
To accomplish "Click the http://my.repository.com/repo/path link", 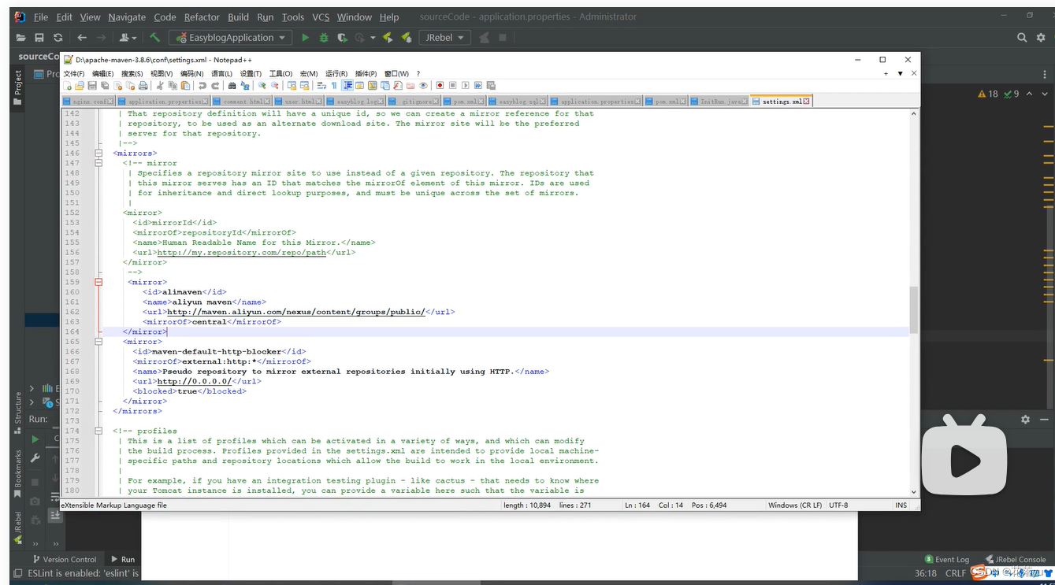I will coord(241,253).
